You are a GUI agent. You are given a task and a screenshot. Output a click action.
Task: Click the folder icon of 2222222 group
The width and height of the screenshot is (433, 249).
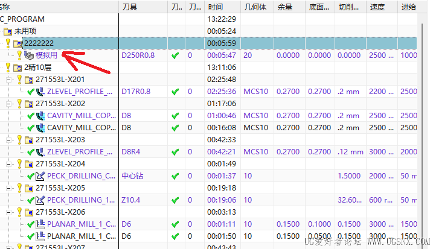coord(18,43)
